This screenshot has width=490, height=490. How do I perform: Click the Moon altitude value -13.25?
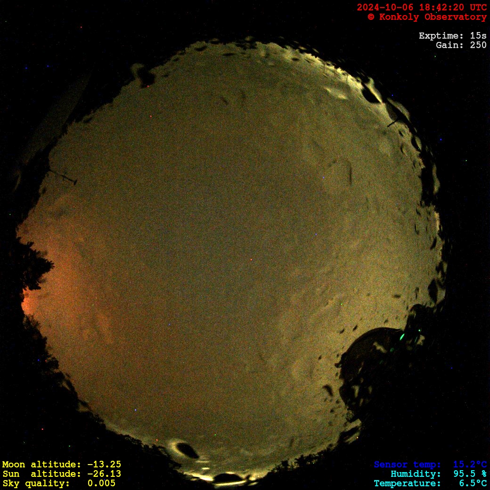coord(104,465)
